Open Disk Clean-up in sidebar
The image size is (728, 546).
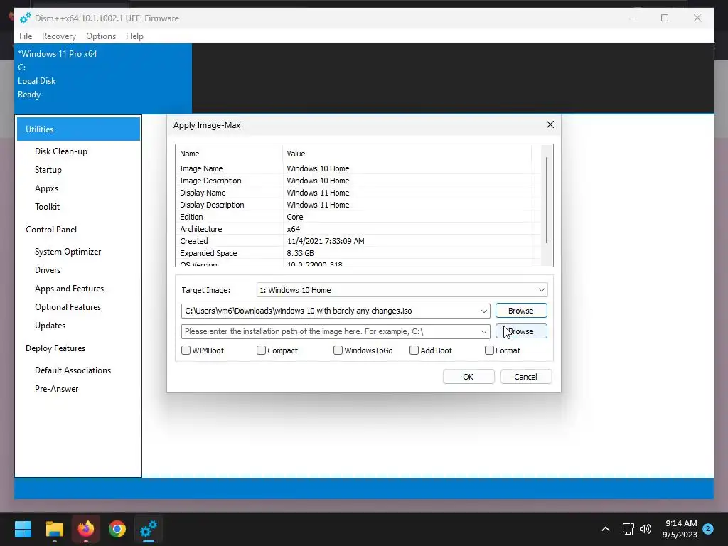click(61, 151)
